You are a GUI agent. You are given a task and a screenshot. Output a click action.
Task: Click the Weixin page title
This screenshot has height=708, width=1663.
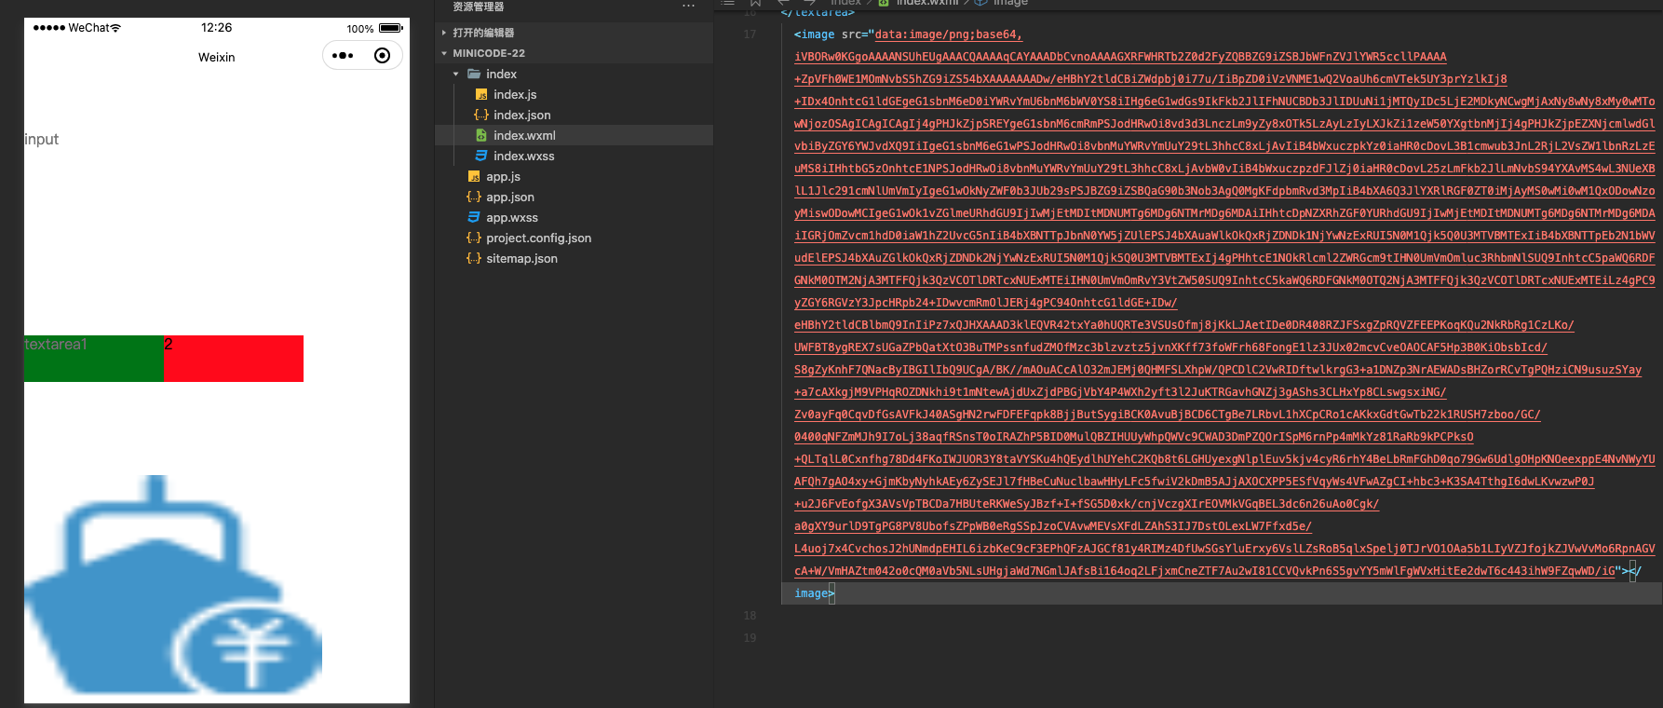(x=217, y=57)
